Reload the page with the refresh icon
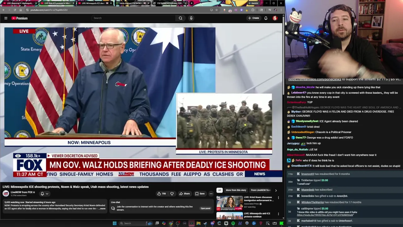Image resolution: width=403 pixels, height=227 pixels. 15,10
